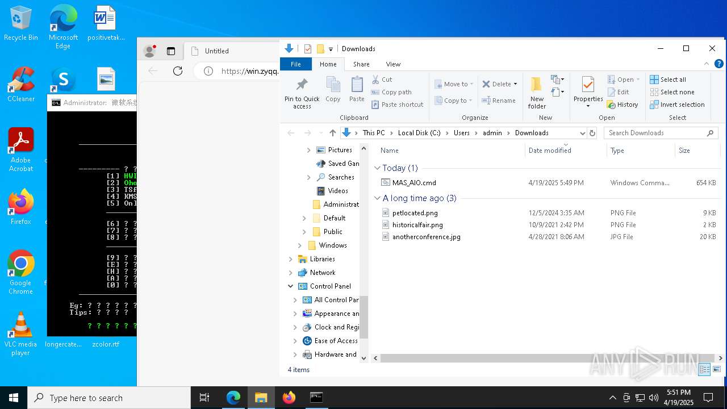Screen dimensions: 727x409
Task: Click the Refresh button beside address bar
Action: 592,133
